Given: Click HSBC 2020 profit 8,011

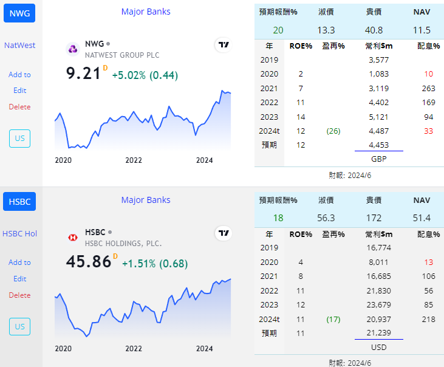Looking at the screenshot, I should 378,262.
